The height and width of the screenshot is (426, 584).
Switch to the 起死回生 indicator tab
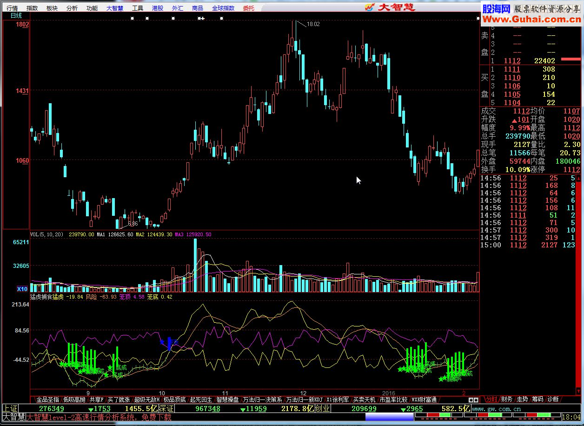point(201,399)
